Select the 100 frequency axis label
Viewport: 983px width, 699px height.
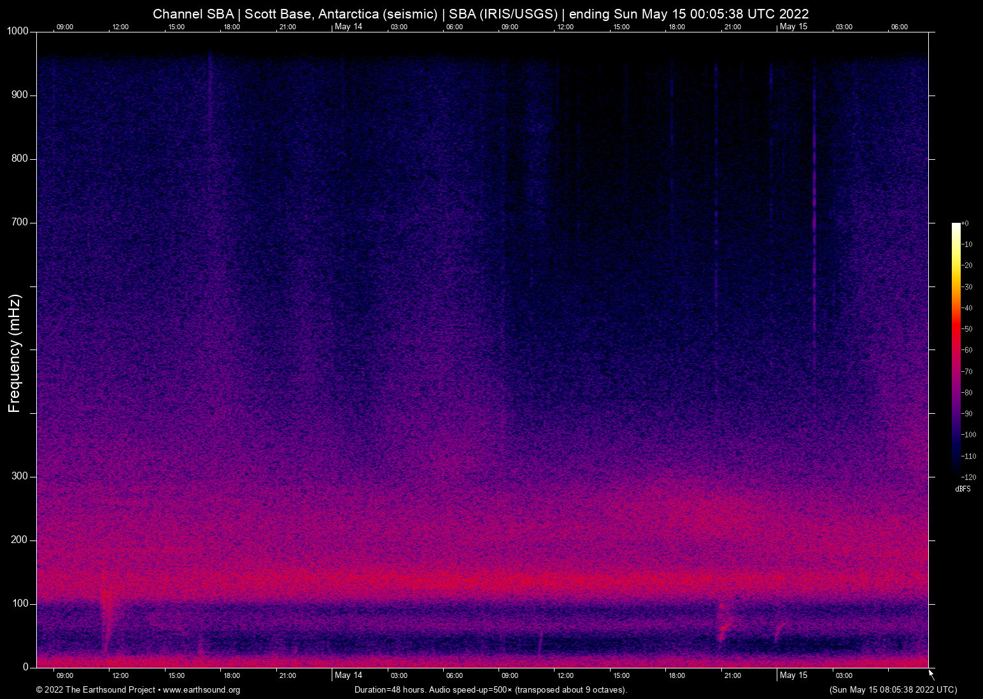tap(20, 604)
